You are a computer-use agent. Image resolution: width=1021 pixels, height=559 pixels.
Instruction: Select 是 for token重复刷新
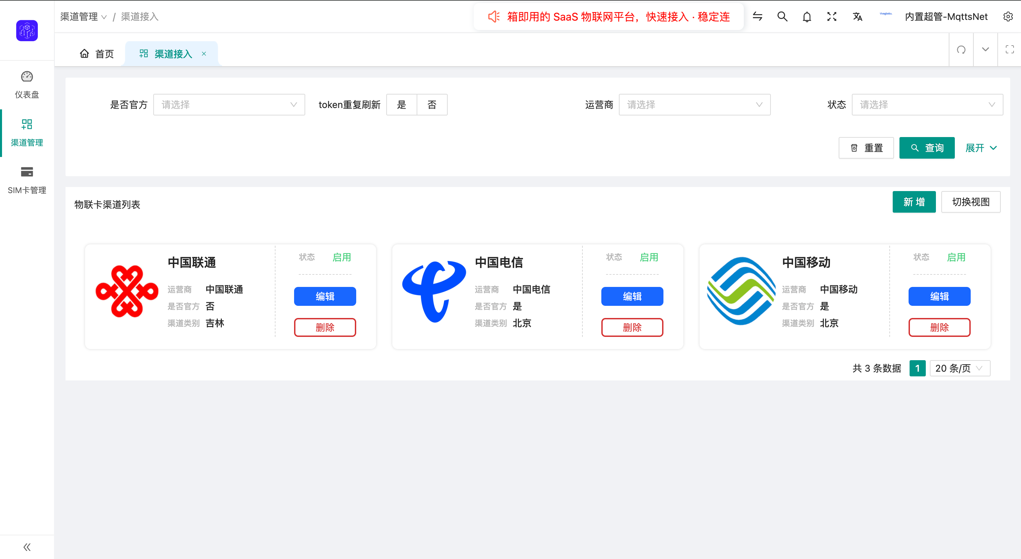tap(401, 105)
